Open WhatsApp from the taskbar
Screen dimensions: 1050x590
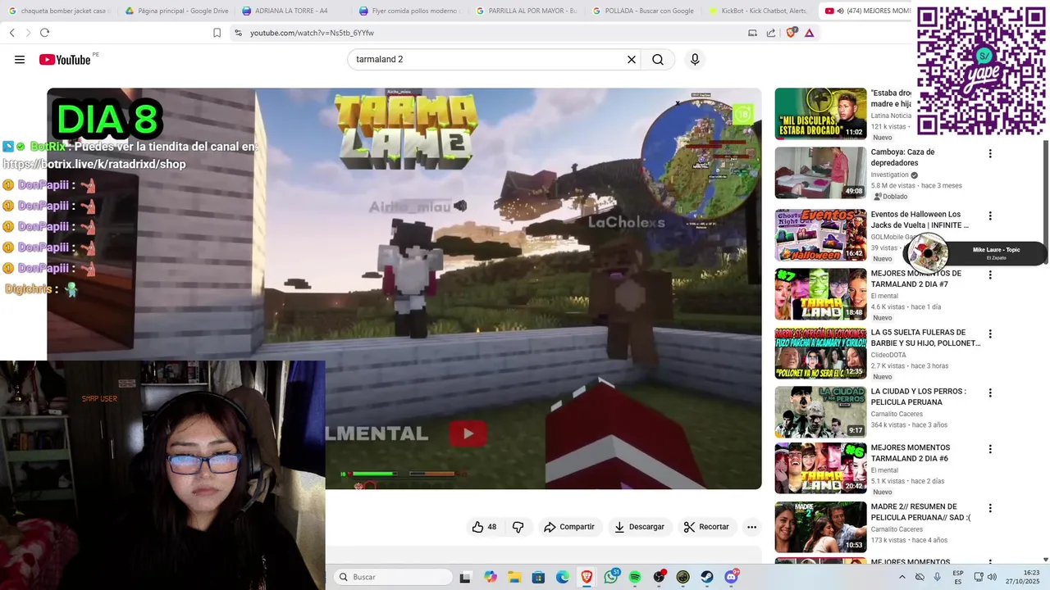pyautogui.click(x=611, y=577)
